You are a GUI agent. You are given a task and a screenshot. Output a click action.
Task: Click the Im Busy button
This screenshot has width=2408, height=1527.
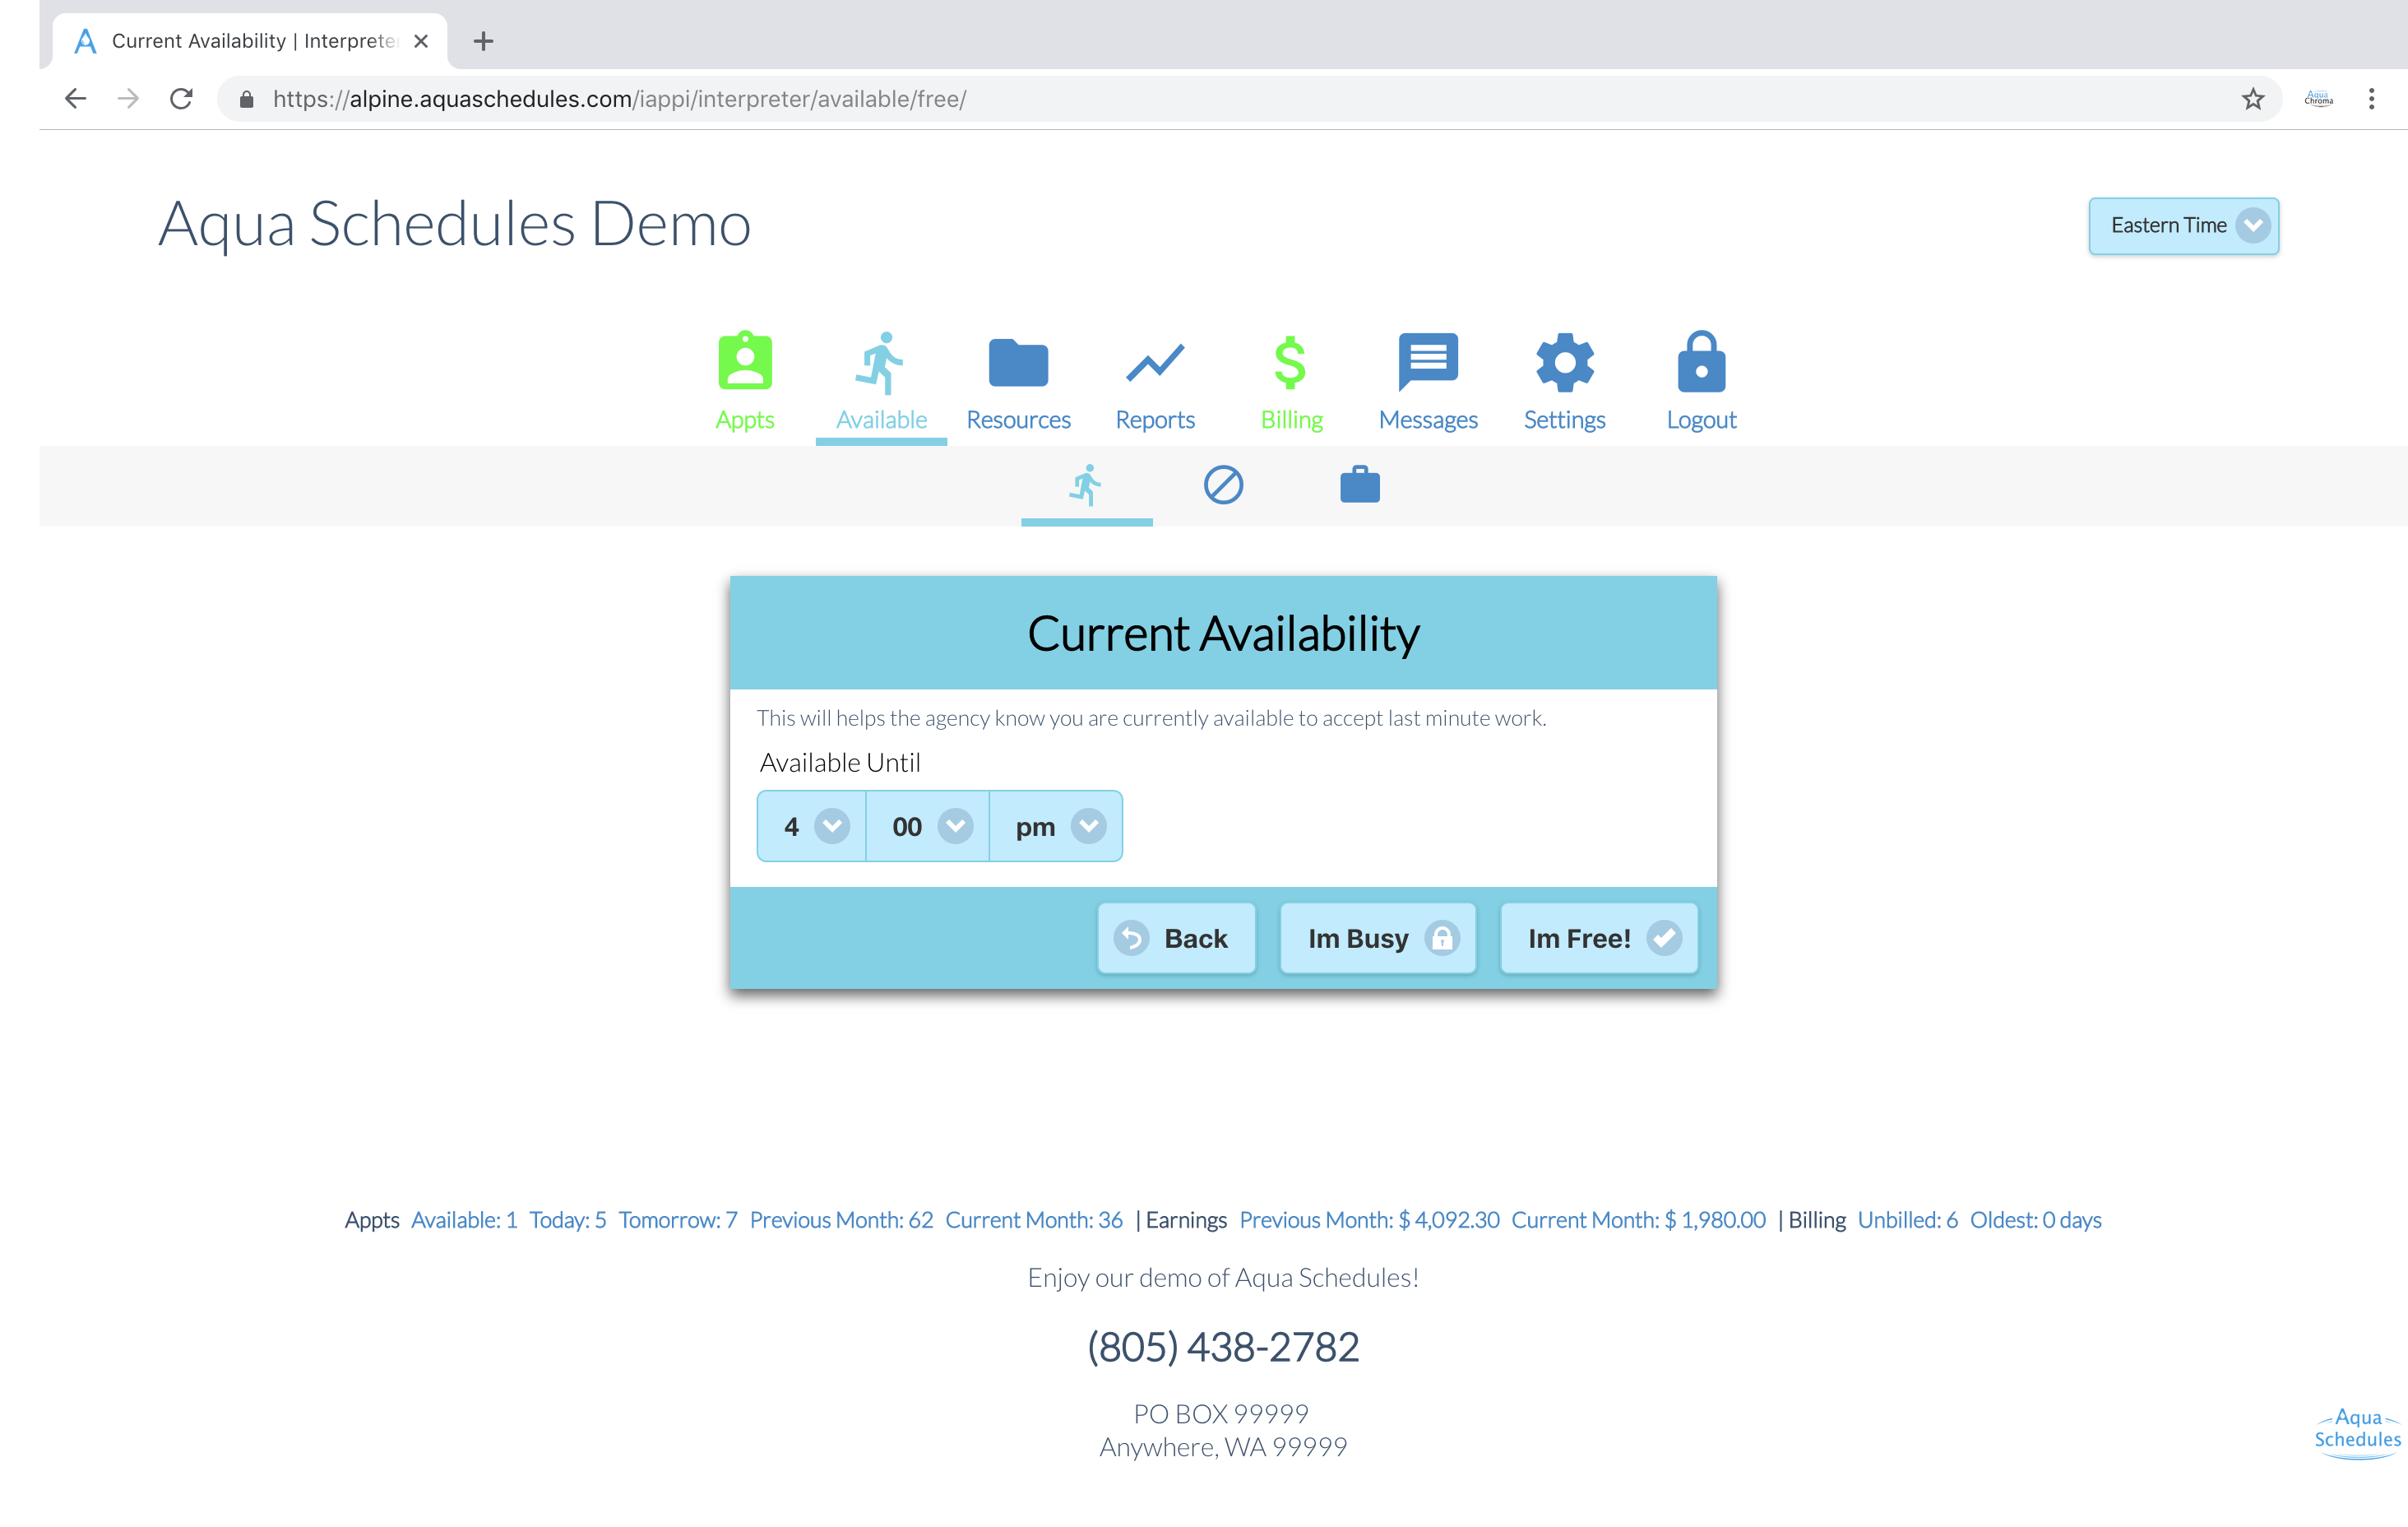(x=1378, y=939)
